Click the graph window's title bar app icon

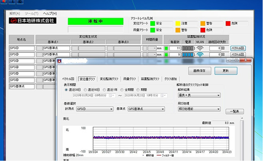(x=60, y=61)
